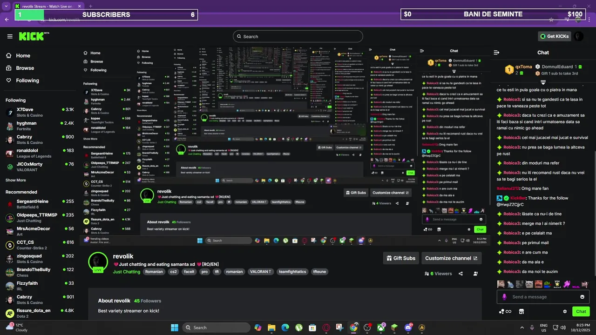The width and height of the screenshot is (596, 335).
Task: Focus the Kick search field
Action: point(298,36)
